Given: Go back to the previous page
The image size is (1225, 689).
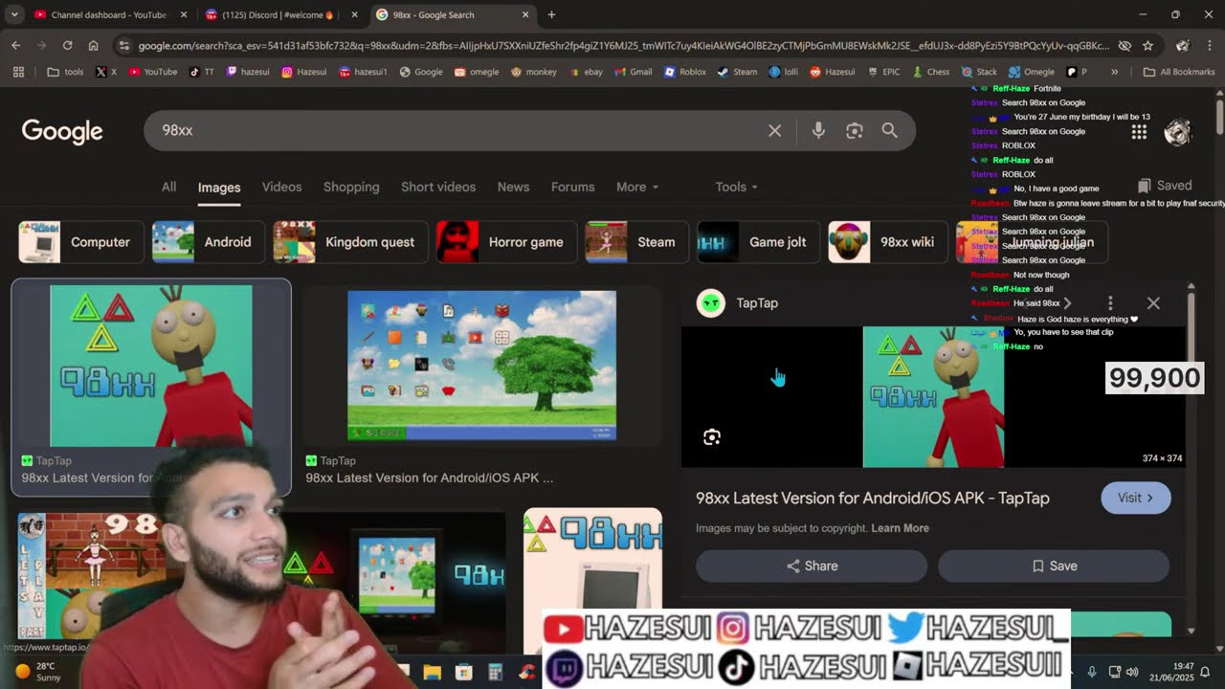Looking at the screenshot, I should (16, 45).
